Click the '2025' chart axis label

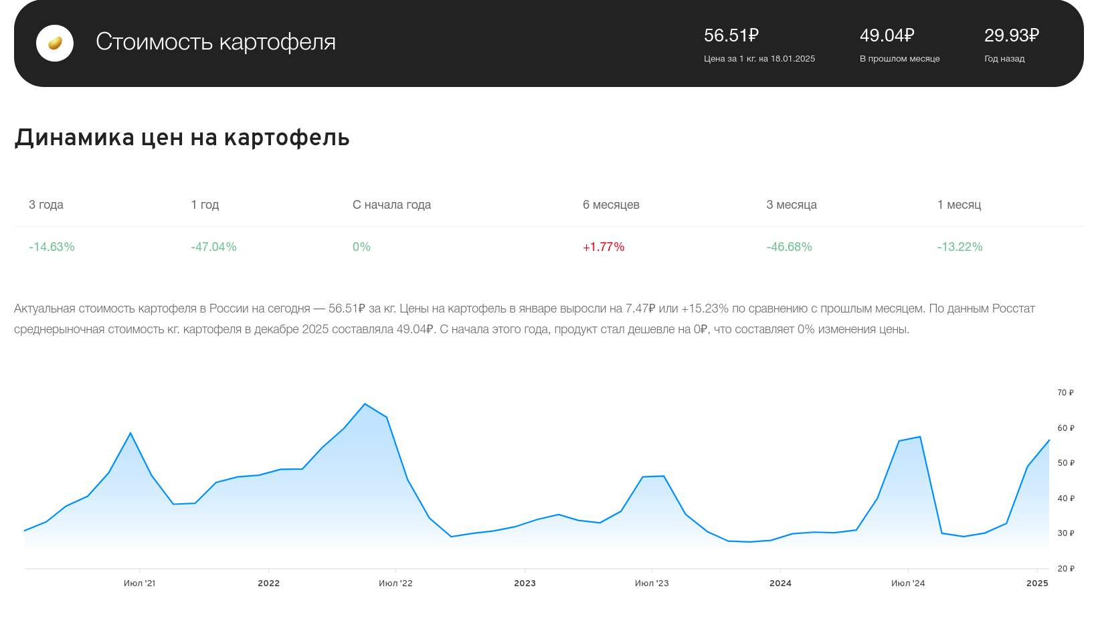(1037, 584)
